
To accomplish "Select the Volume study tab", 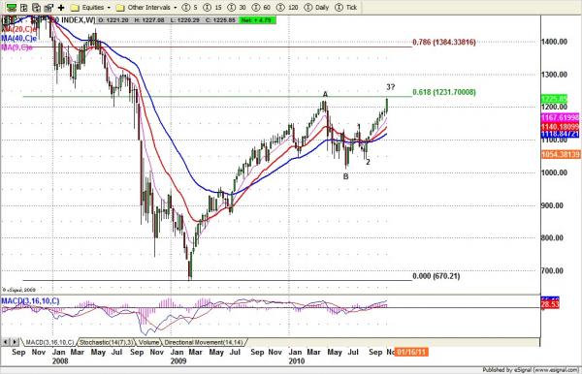I will coord(148,342).
